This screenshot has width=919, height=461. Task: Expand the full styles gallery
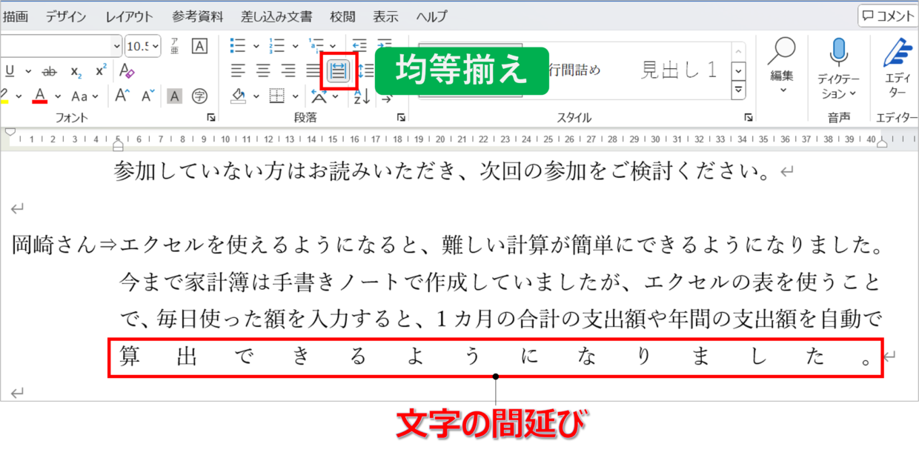tap(738, 90)
